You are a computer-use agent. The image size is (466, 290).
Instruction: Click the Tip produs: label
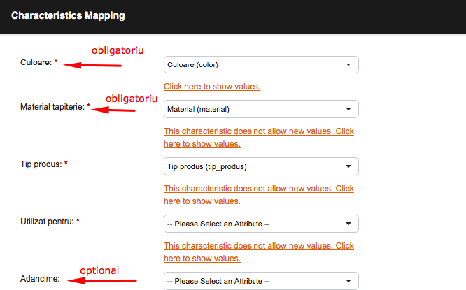41,164
